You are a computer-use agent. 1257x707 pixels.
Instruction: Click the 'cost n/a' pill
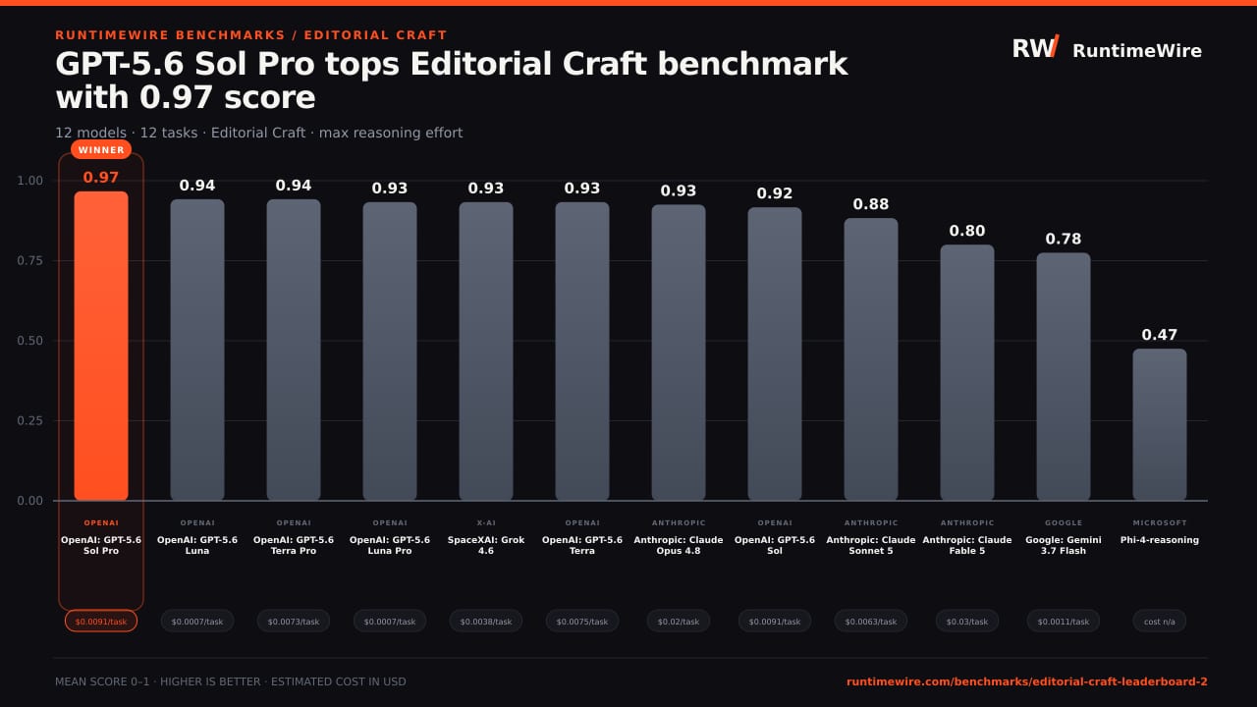tap(1160, 621)
